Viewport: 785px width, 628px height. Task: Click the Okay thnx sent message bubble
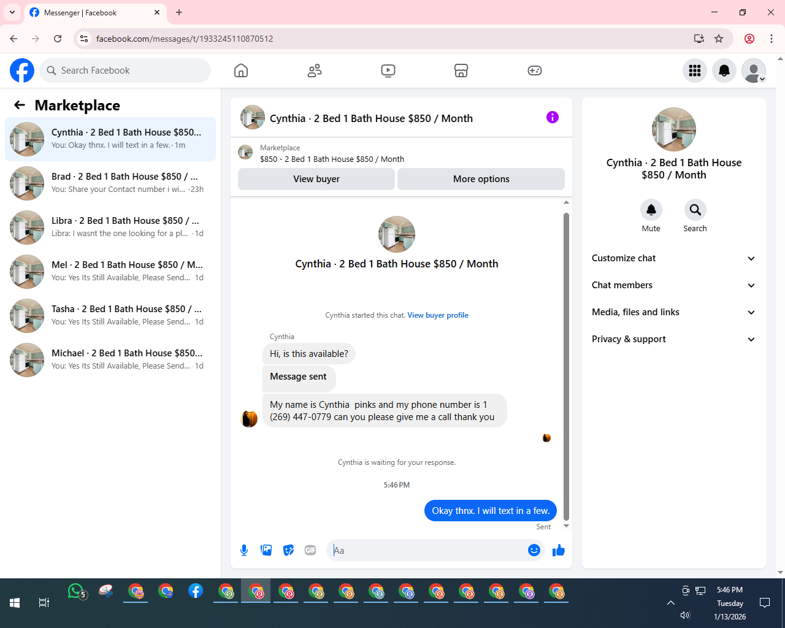(x=491, y=511)
